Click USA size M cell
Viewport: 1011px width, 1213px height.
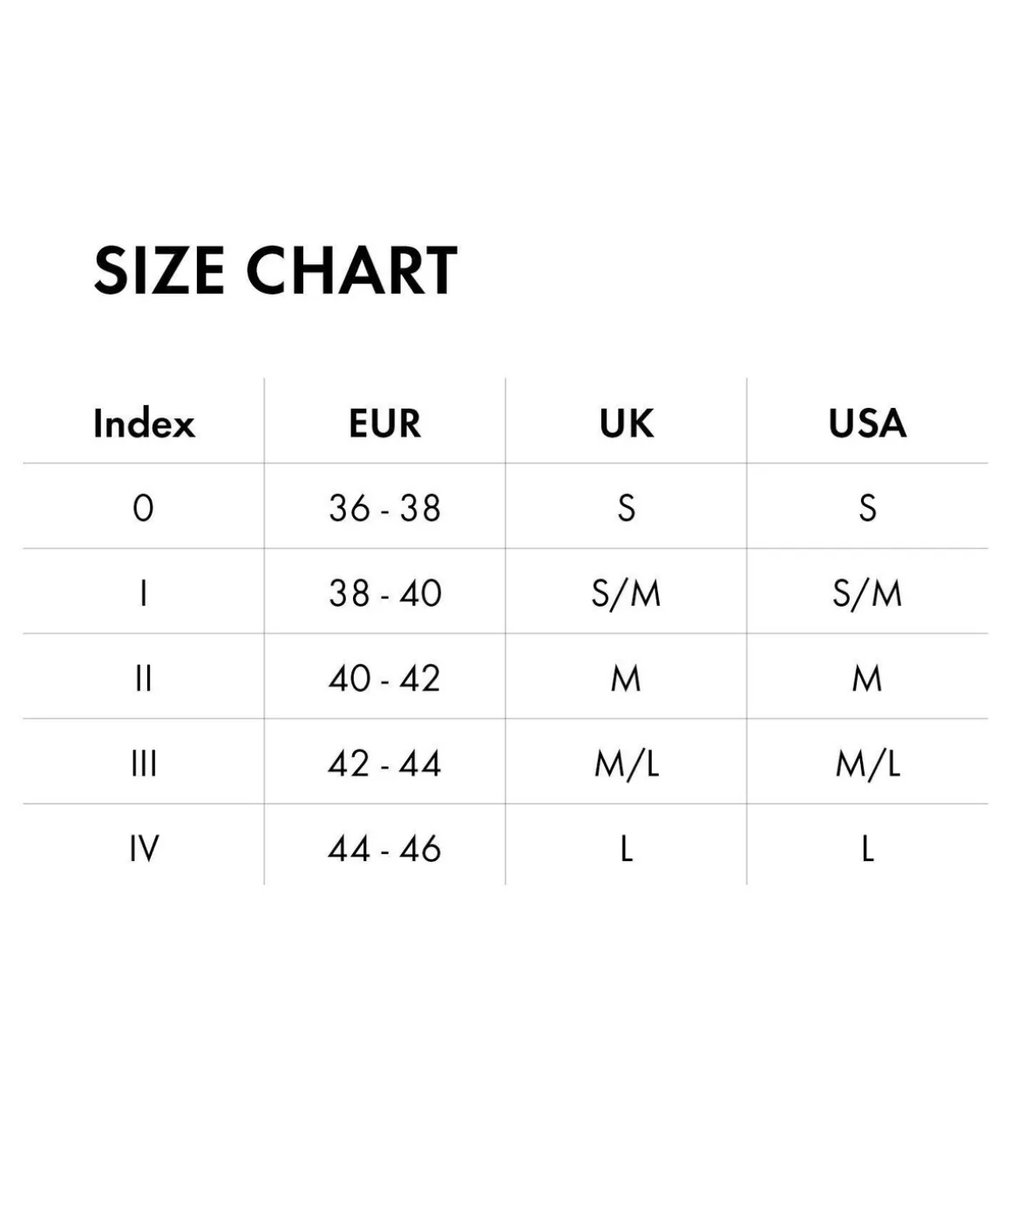pyautogui.click(x=867, y=679)
